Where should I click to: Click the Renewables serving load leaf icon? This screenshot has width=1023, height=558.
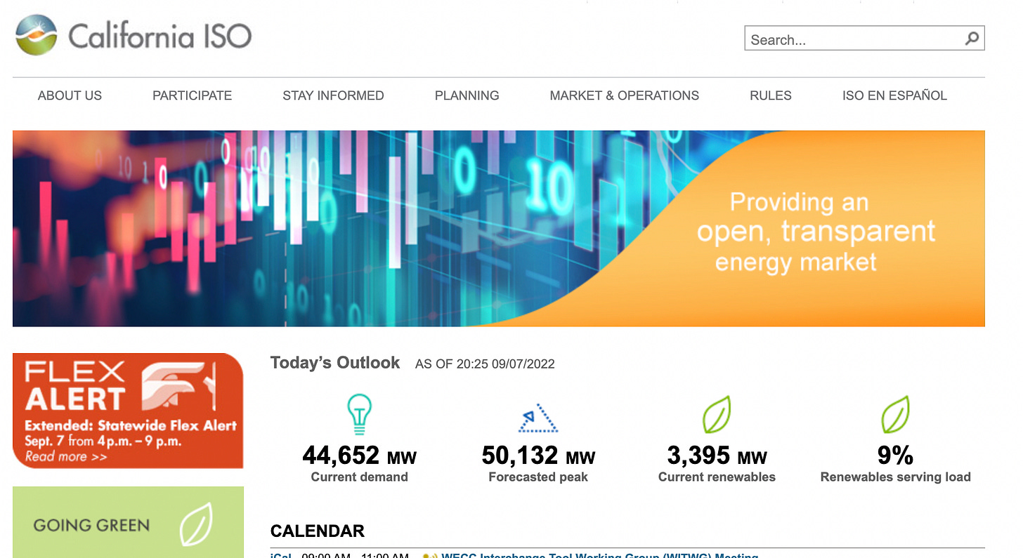[x=895, y=415]
